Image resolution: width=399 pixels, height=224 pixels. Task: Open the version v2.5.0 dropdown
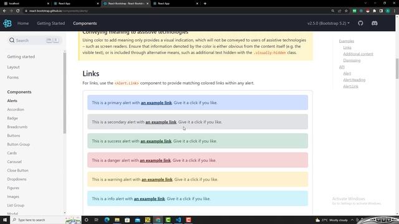point(329,24)
